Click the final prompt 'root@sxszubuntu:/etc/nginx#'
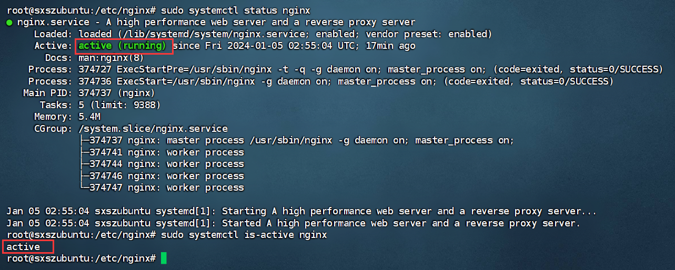Viewport: 675px width, 270px height. click(x=81, y=258)
